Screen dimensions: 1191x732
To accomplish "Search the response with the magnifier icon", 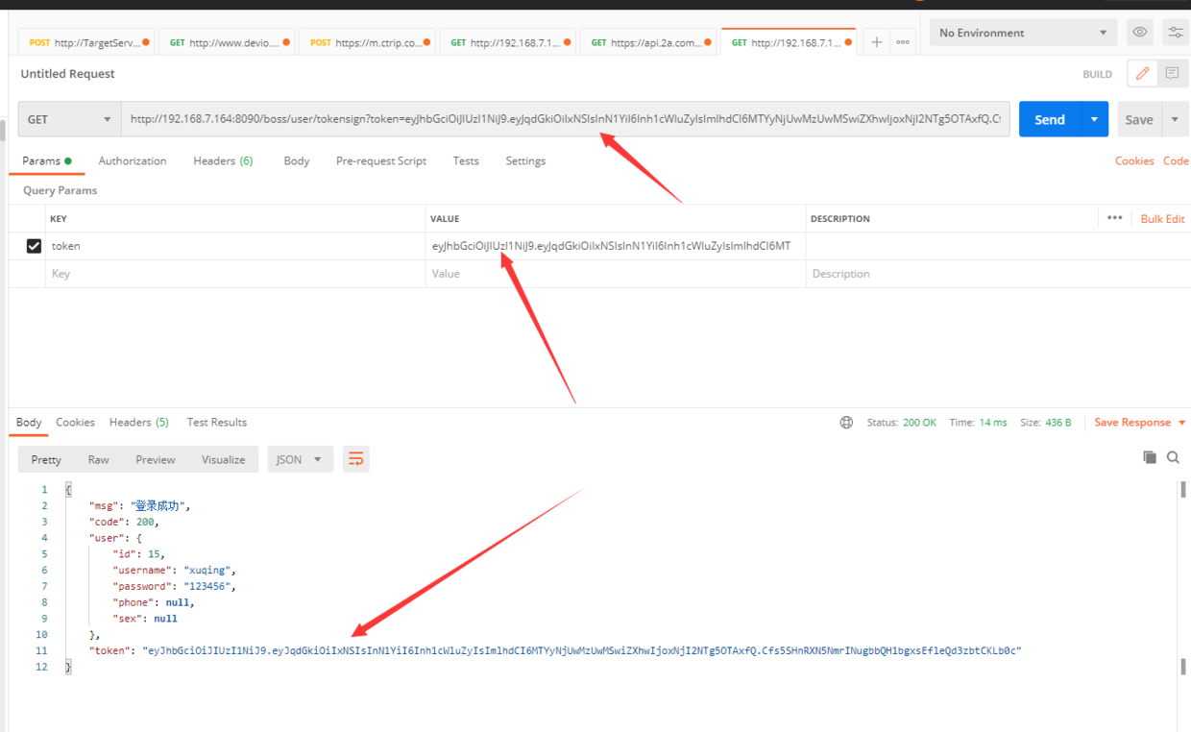I will [1173, 457].
